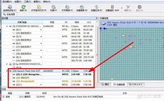
Task: Open Create Virtual RAID dropdown arrow
Action: coord(122,8)
